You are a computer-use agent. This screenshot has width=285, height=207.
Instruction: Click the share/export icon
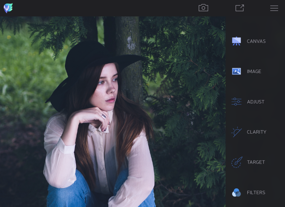(239, 8)
